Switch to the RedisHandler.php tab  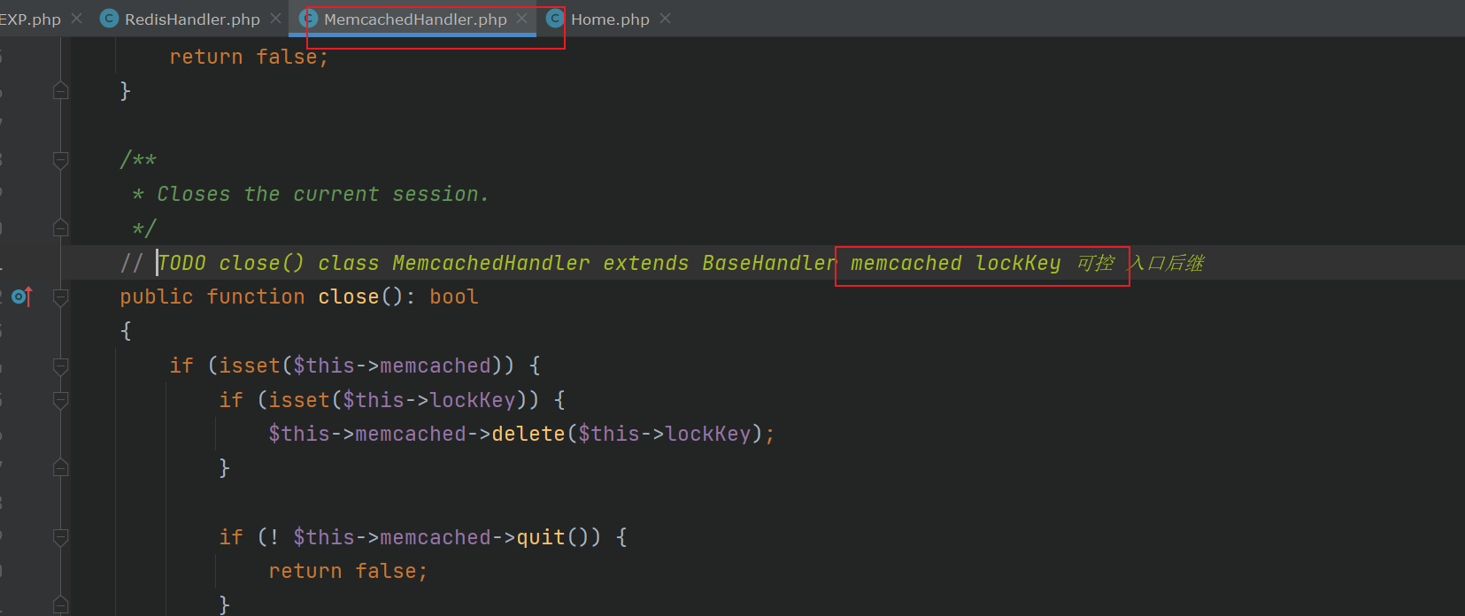(192, 19)
